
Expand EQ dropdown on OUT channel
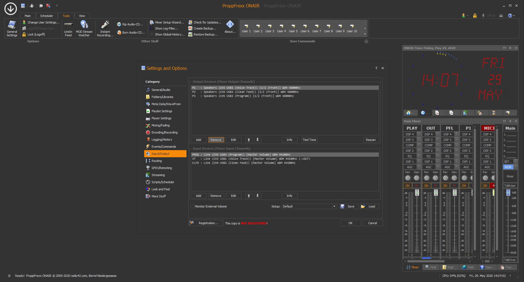pyautogui.click(x=437, y=156)
